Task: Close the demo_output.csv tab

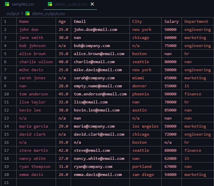Action: 92,4
